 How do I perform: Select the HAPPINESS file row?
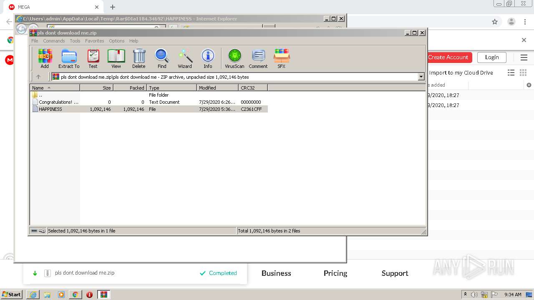[x=149, y=109]
